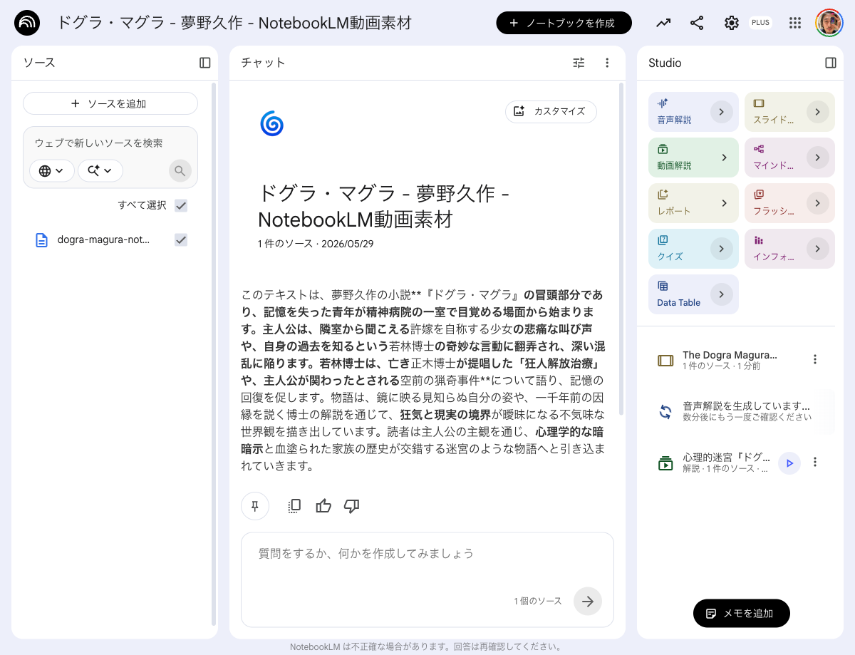Click the share icon in header

697,23
